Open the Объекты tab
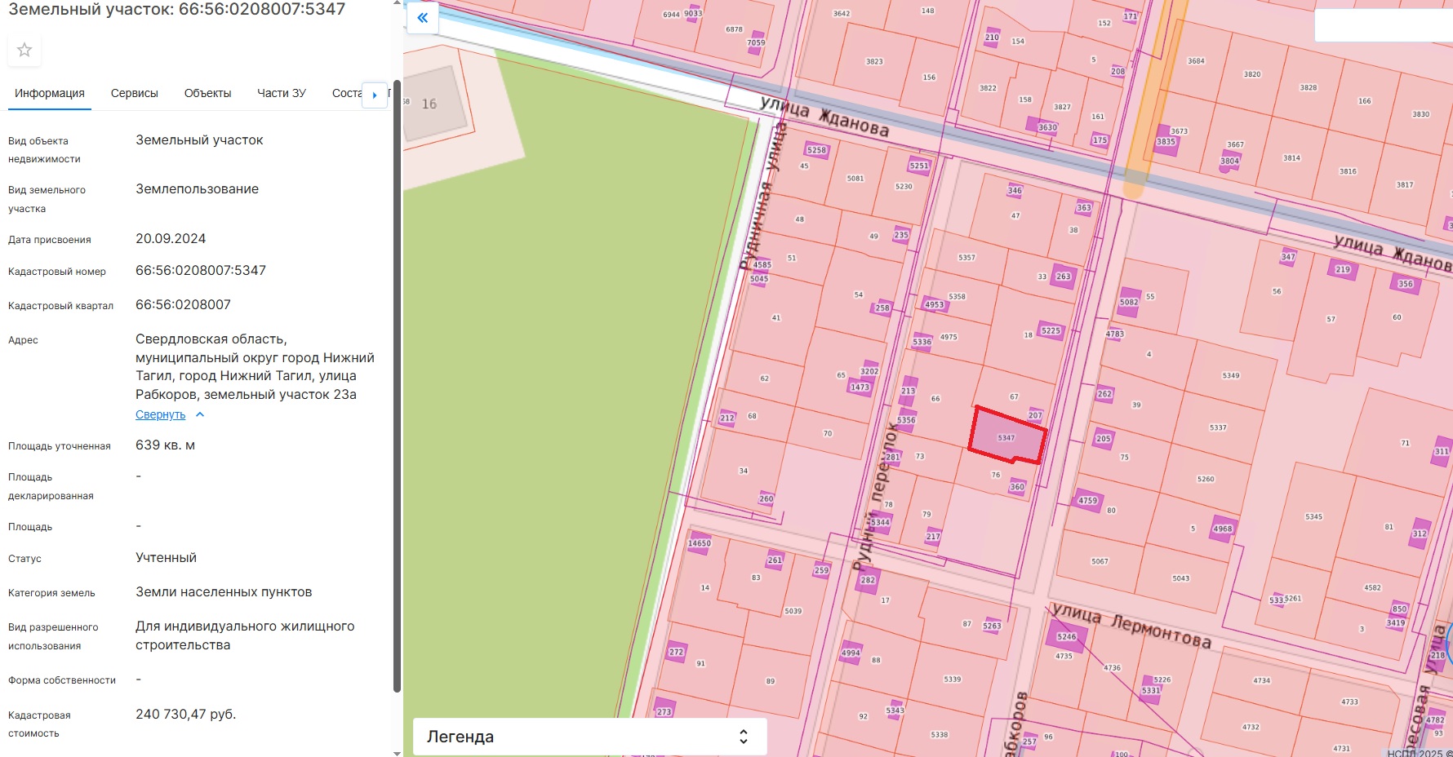The image size is (1453, 757). coord(207,93)
